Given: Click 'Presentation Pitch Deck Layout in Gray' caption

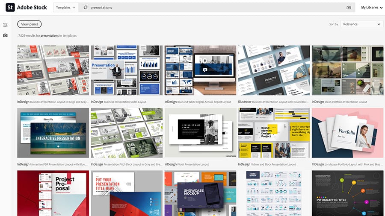Looking at the screenshot, I should pos(127,164).
